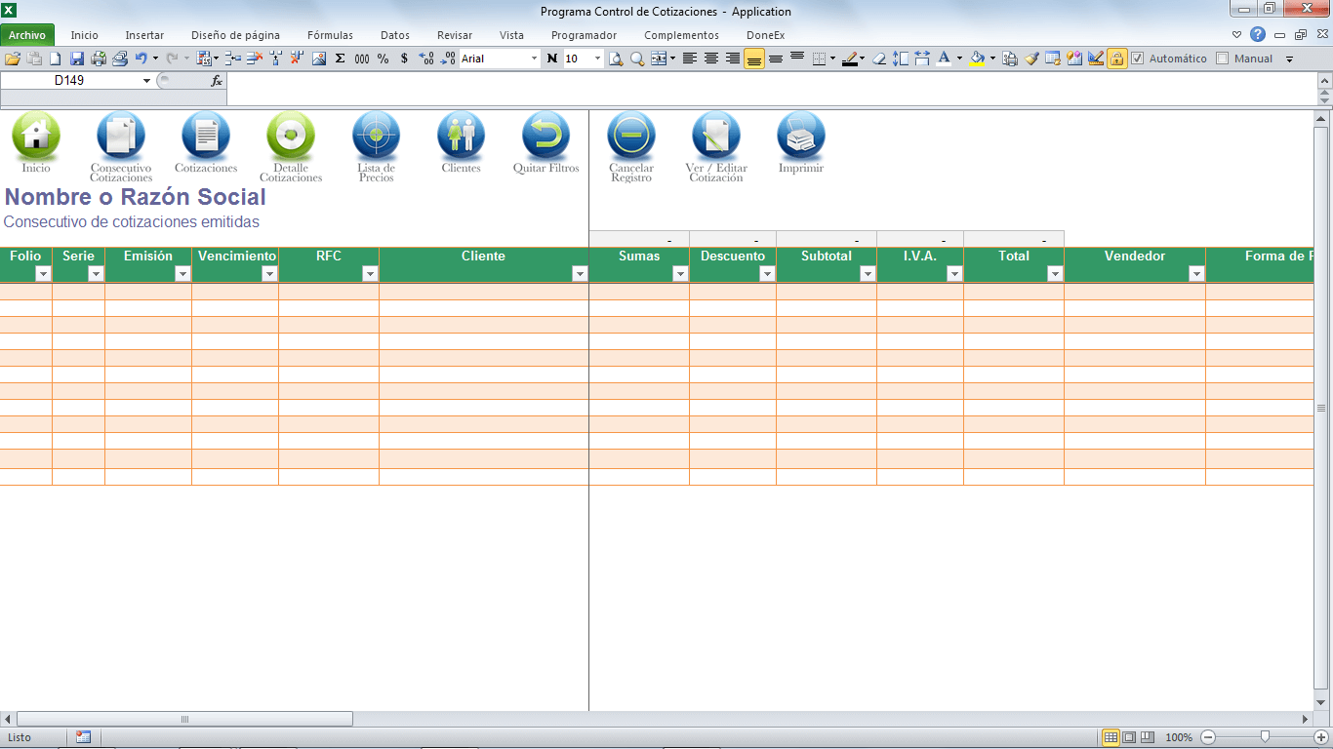The width and height of the screenshot is (1333, 749).
Task: Open the Vendedor column filter dropdown
Action: pyautogui.click(x=1195, y=274)
